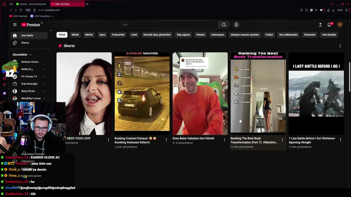The image size is (351, 197).
Task: Open the browser profile icon
Action: tap(328, 10)
